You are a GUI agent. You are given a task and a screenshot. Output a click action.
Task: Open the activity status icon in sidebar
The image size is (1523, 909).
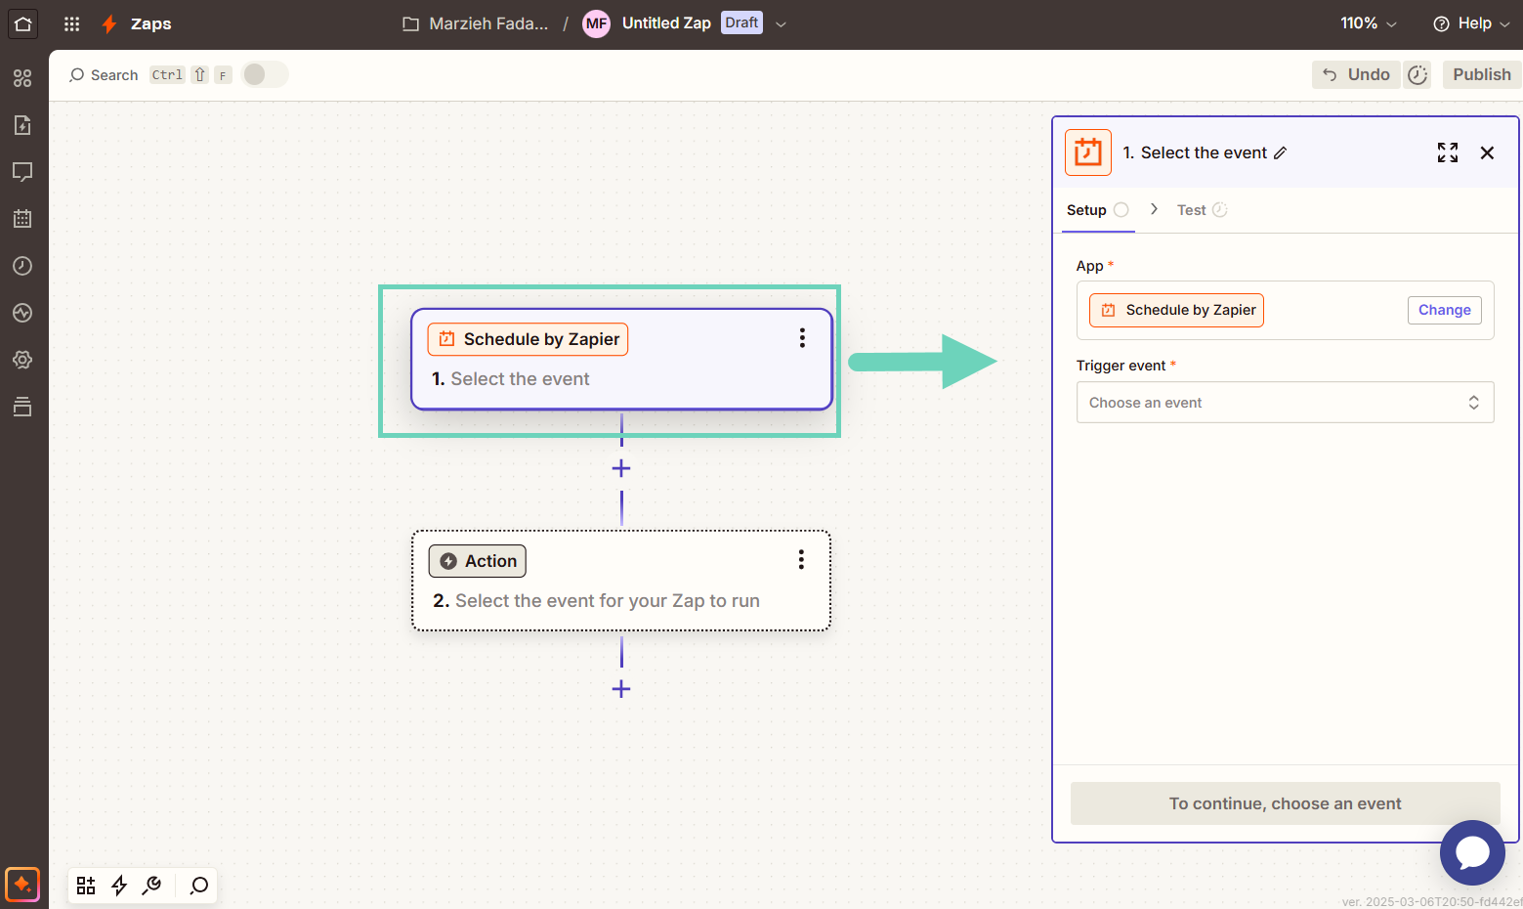pos(22,313)
